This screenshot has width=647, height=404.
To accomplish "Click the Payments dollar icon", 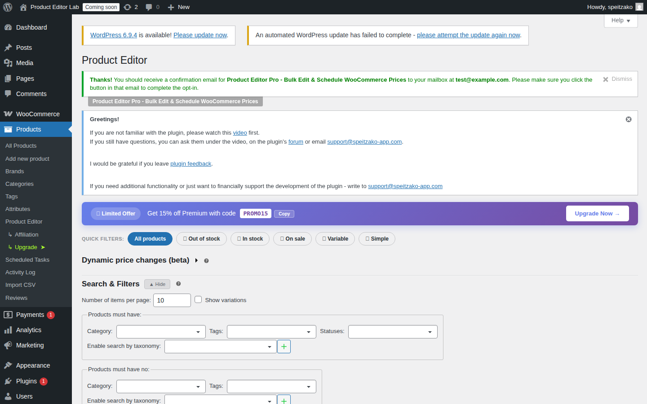I will coord(8,315).
